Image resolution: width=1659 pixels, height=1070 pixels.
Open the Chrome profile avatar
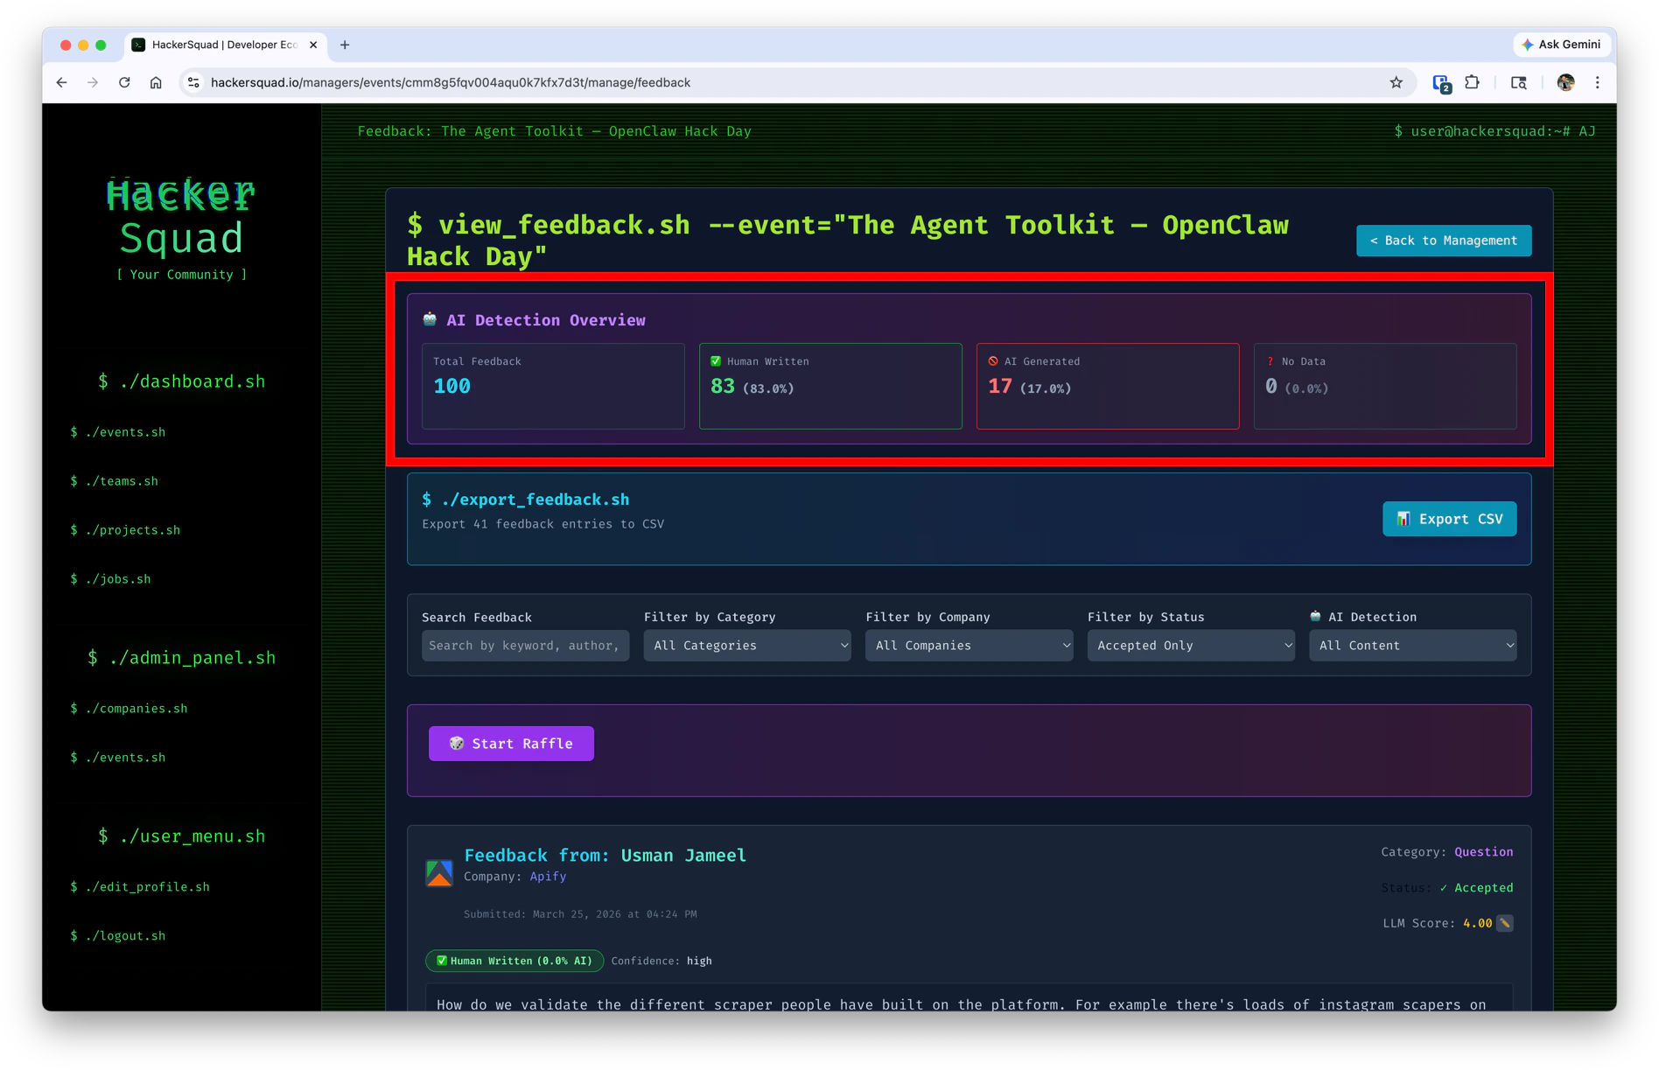[x=1566, y=82]
